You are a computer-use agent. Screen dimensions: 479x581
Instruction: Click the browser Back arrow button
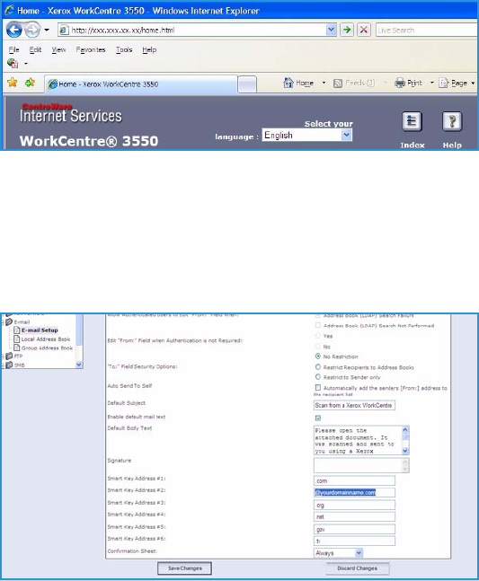pos(14,30)
